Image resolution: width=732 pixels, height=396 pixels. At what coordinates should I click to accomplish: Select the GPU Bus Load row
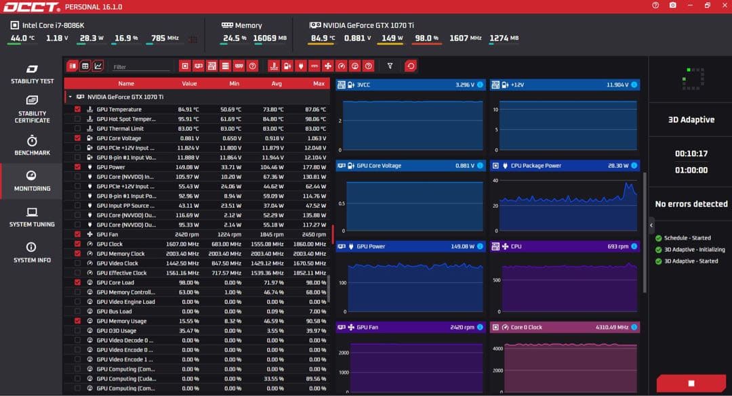tap(197, 311)
